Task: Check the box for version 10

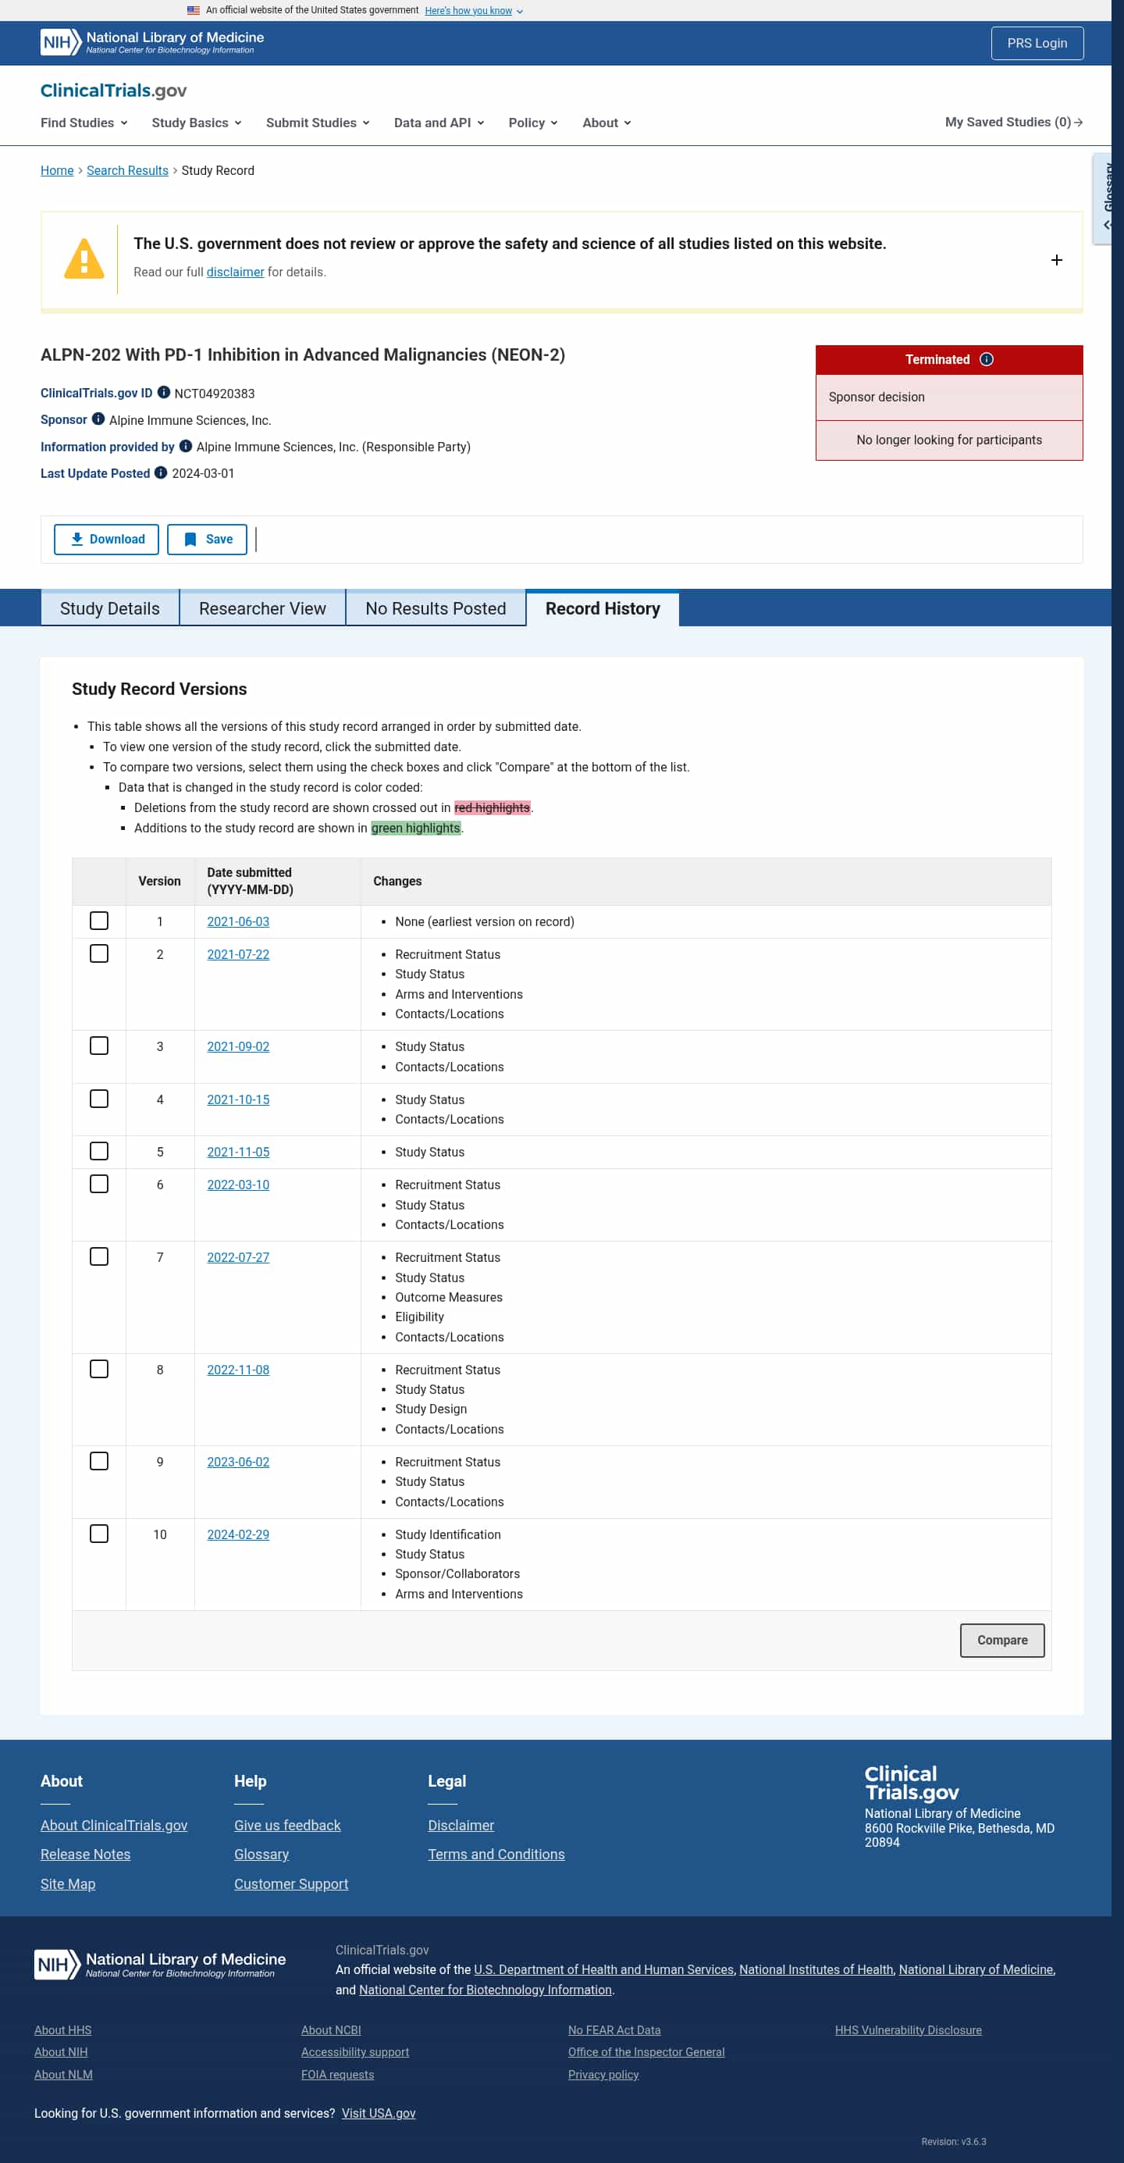Action: [99, 1534]
